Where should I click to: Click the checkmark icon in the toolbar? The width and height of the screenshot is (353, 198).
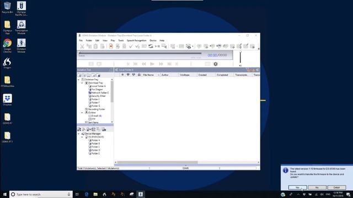coord(131,46)
